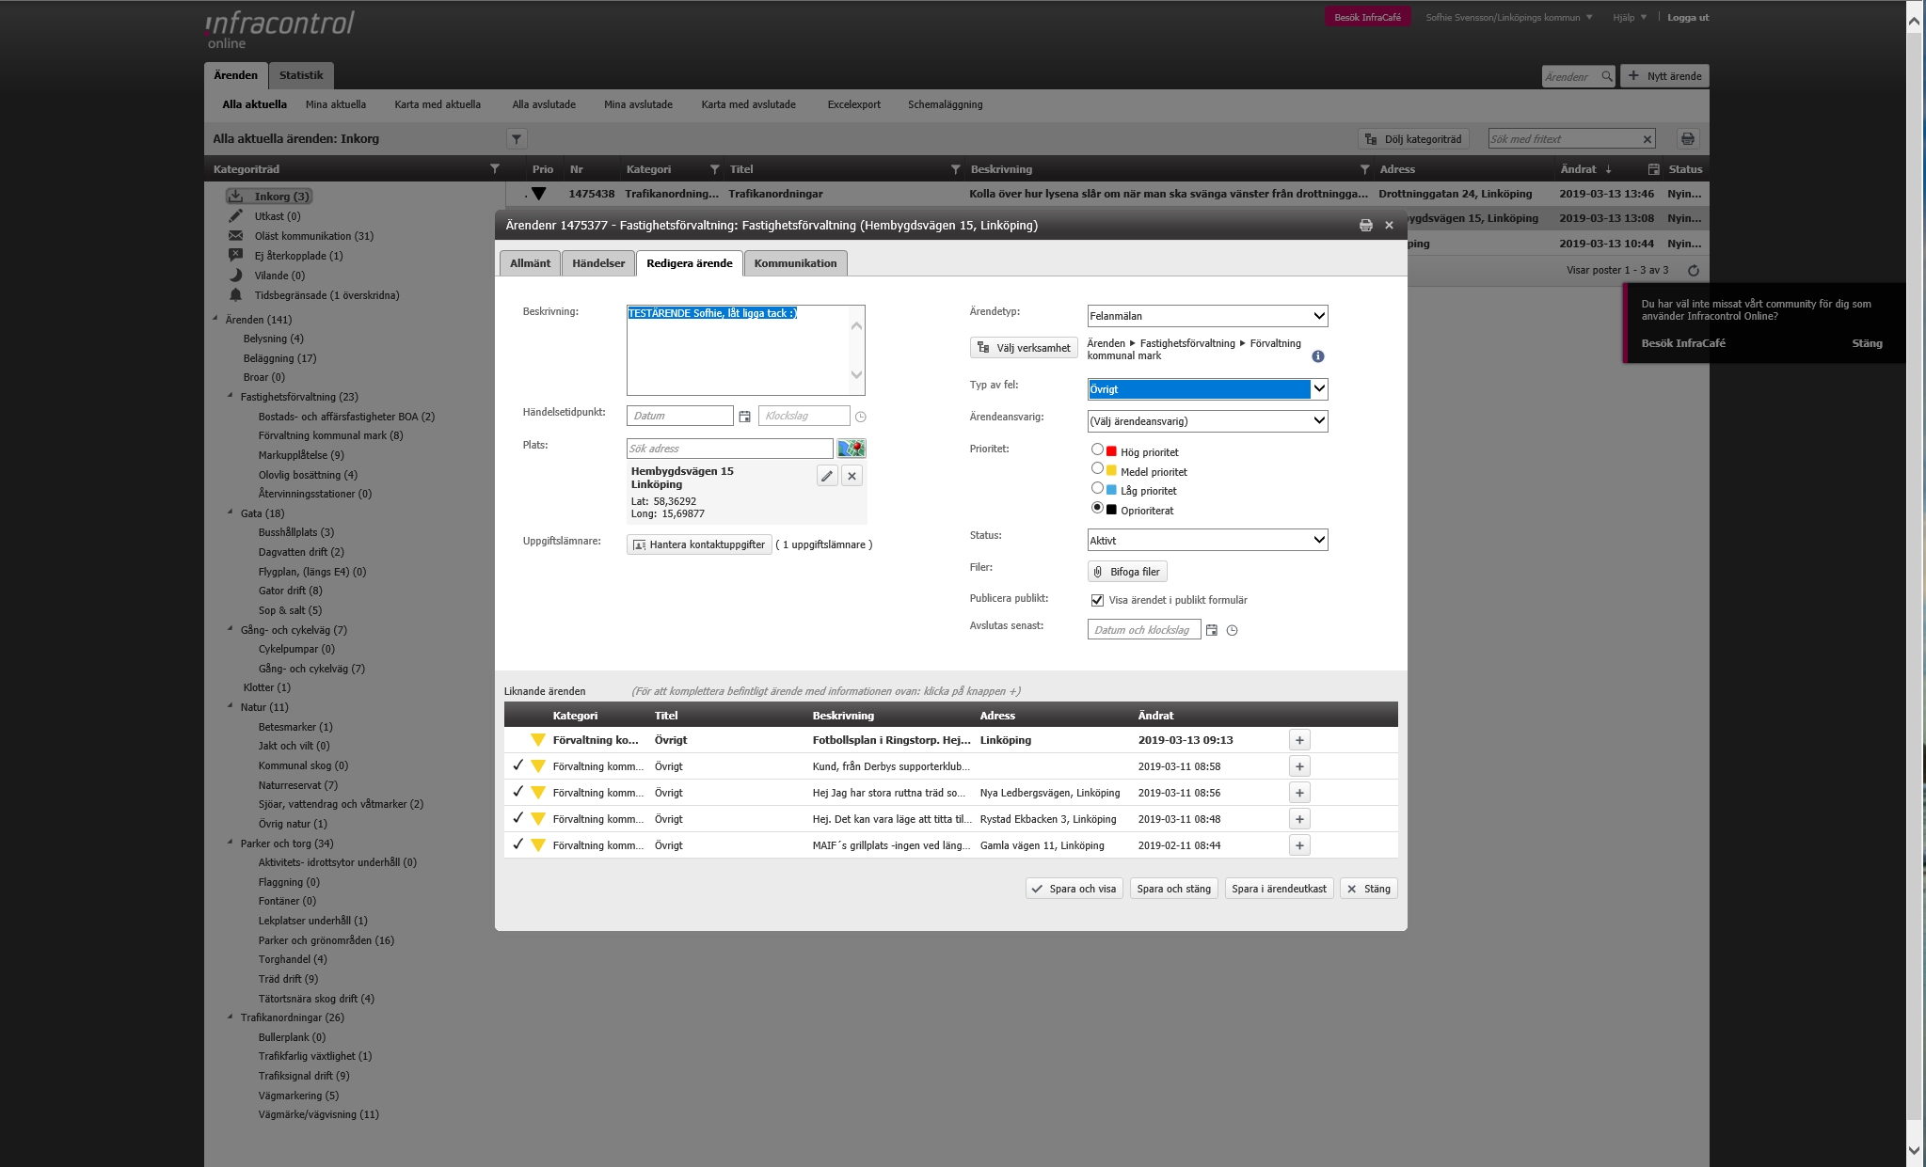Image resolution: width=1926 pixels, height=1167 pixels.
Task: Click the info icon beside Förvaltning kommunal mark
Action: point(1317,356)
